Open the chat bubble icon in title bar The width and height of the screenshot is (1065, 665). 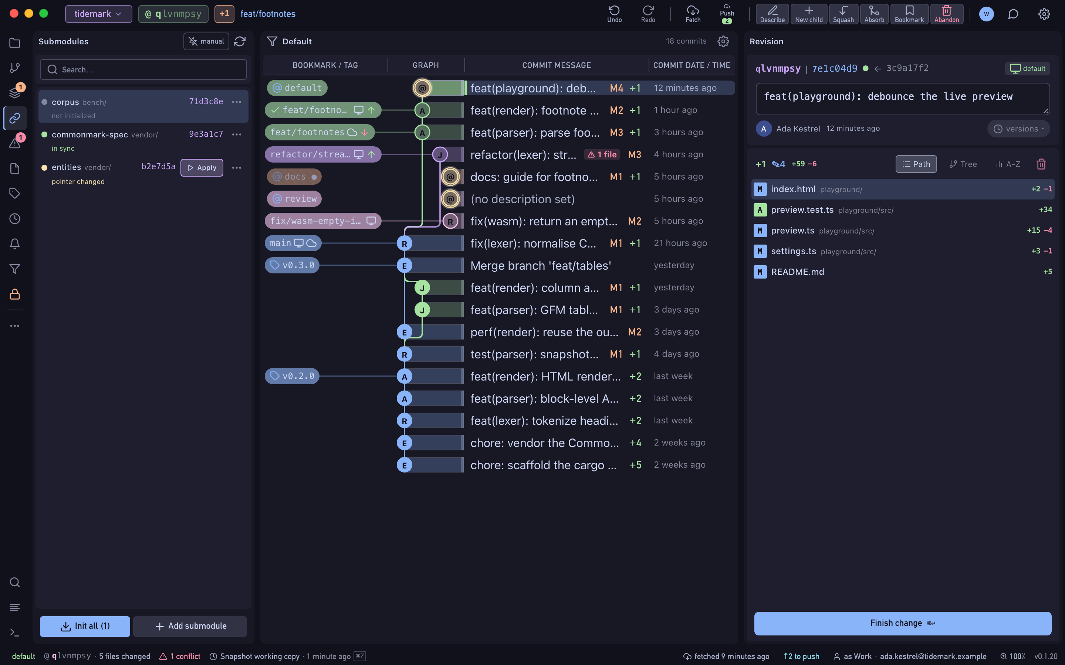click(1013, 14)
